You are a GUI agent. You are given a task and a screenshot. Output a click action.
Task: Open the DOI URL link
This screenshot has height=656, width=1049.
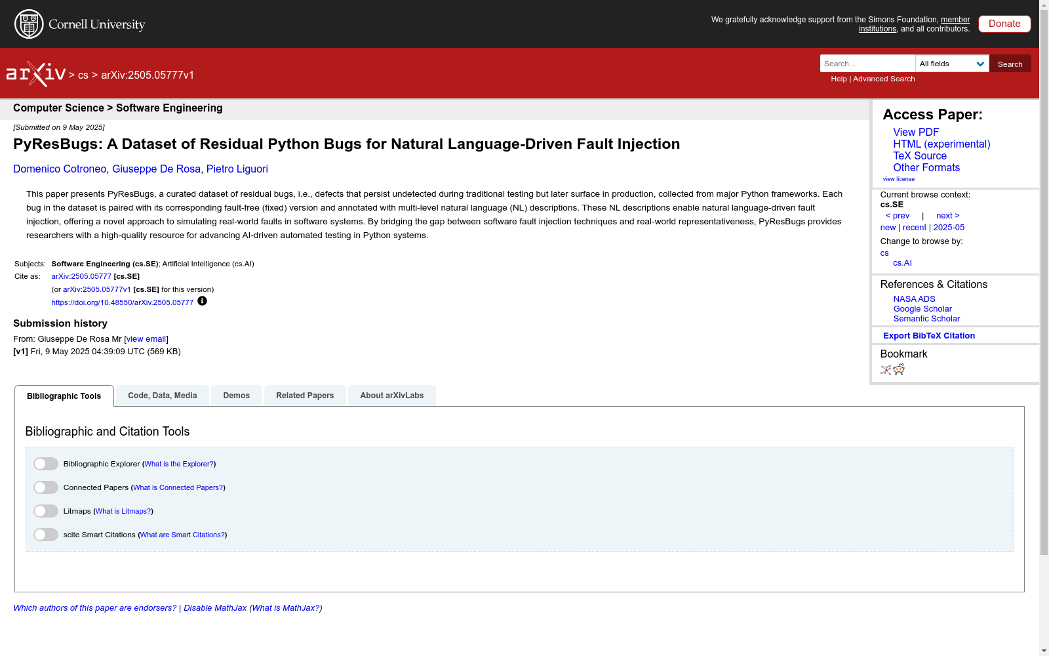123,302
